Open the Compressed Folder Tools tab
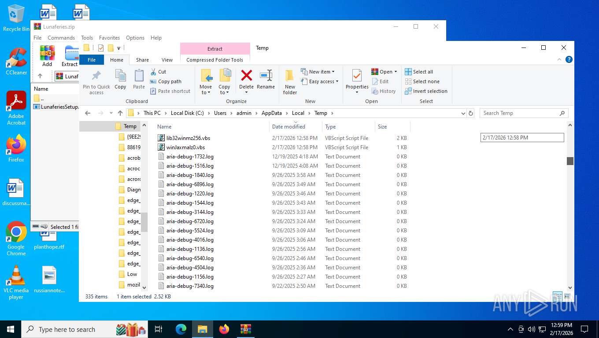Viewport: 599px width, 338px height. [214, 60]
